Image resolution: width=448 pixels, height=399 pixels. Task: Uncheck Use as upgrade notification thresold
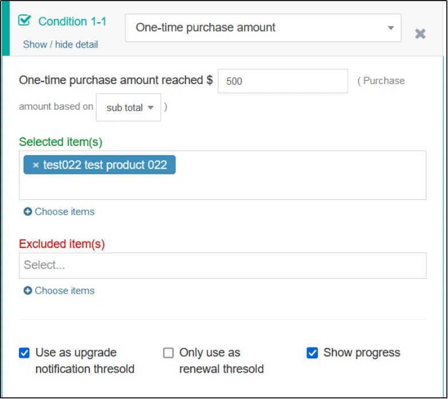pos(24,353)
